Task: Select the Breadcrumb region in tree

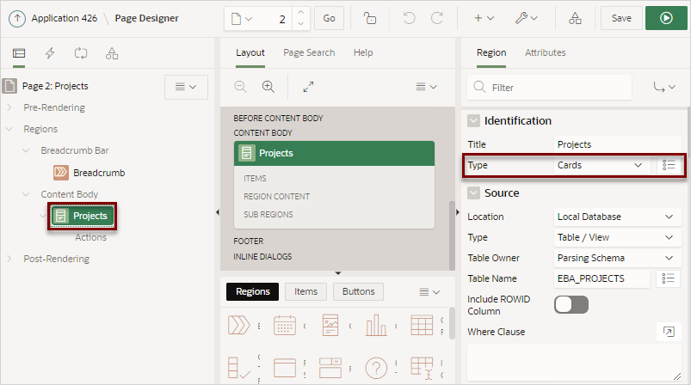Action: tap(99, 173)
